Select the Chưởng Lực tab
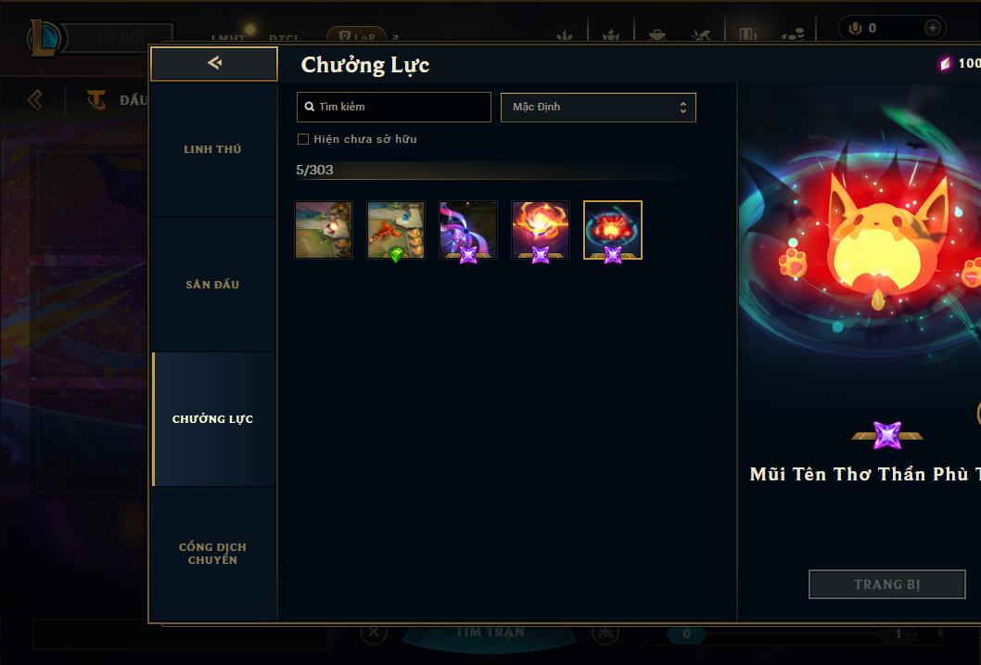Viewport: 981px width, 665px height. coord(212,419)
